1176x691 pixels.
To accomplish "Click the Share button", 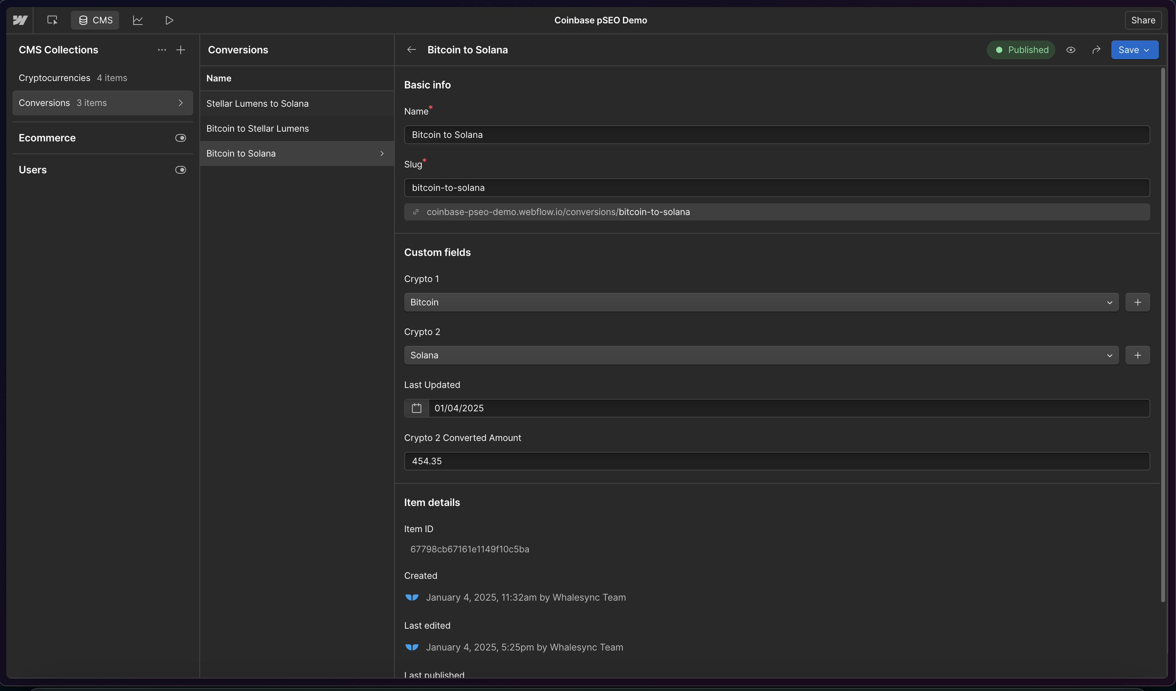I will [x=1143, y=20].
